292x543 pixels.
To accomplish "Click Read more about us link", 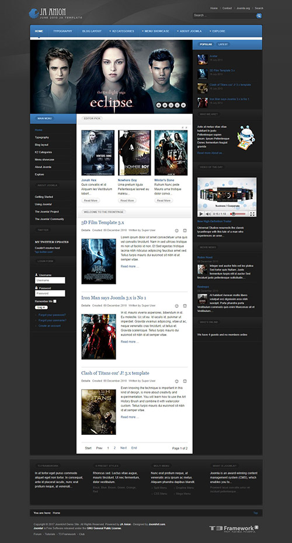I will [210, 153].
